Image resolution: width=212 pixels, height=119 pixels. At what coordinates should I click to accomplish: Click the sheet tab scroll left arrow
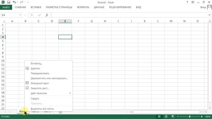(5, 112)
